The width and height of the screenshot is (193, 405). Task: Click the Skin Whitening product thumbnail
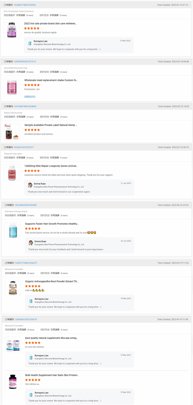pyautogui.click(x=12, y=30)
